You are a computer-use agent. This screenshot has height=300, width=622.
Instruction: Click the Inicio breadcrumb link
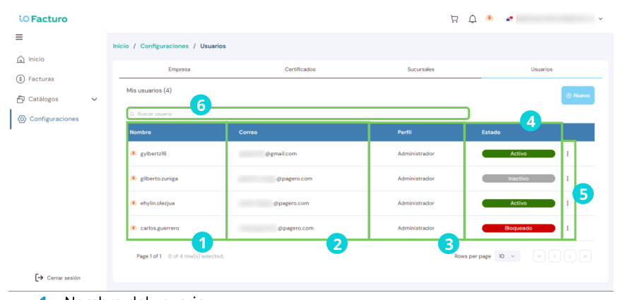pos(121,46)
